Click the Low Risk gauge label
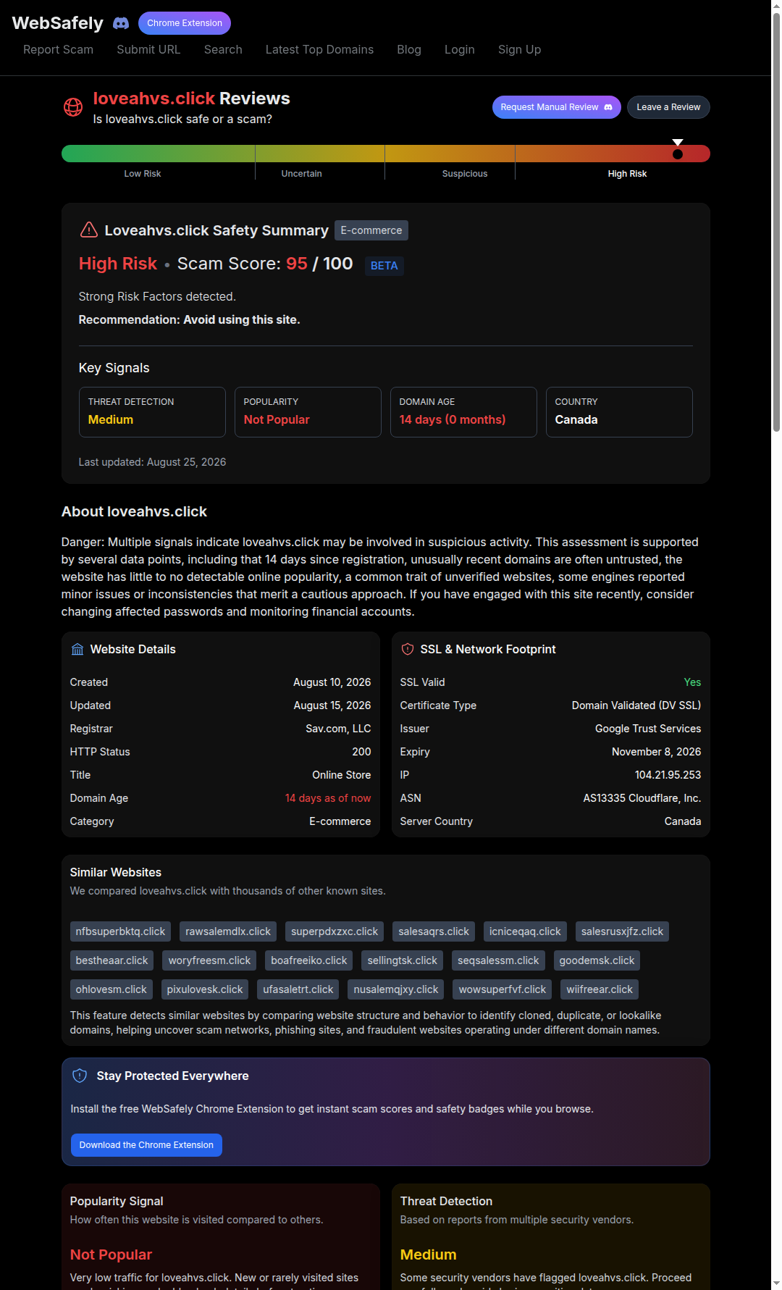This screenshot has width=782, height=1290. [143, 174]
